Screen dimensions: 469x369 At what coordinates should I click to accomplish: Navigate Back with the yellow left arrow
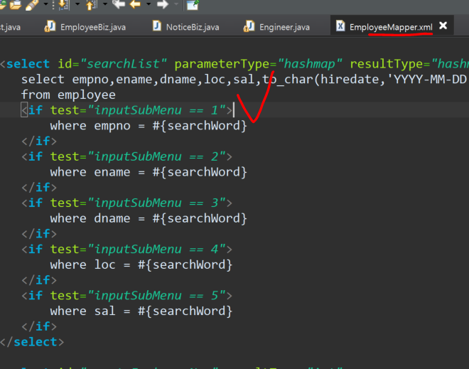pos(136,4)
